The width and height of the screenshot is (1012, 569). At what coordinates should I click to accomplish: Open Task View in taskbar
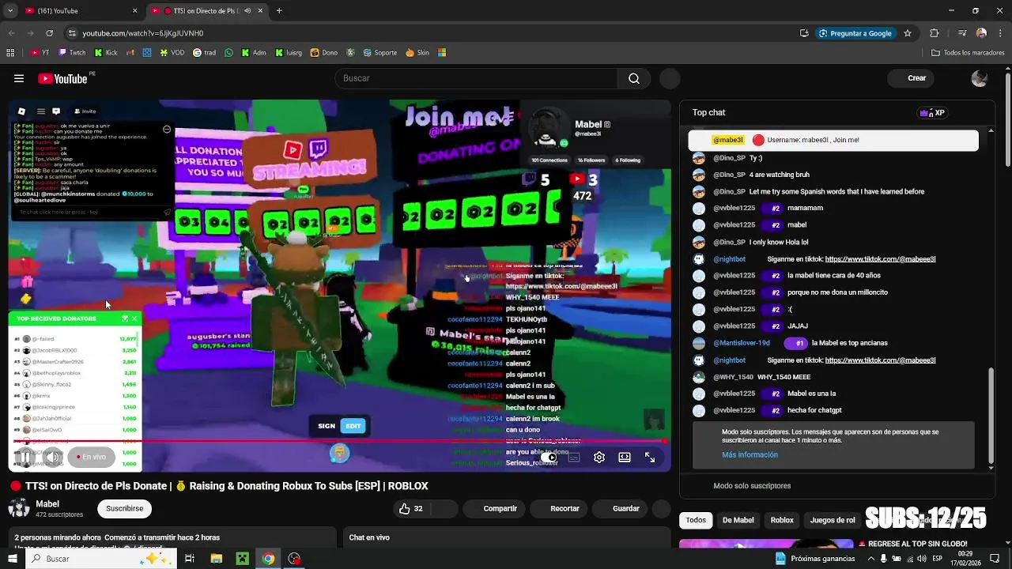click(190, 559)
